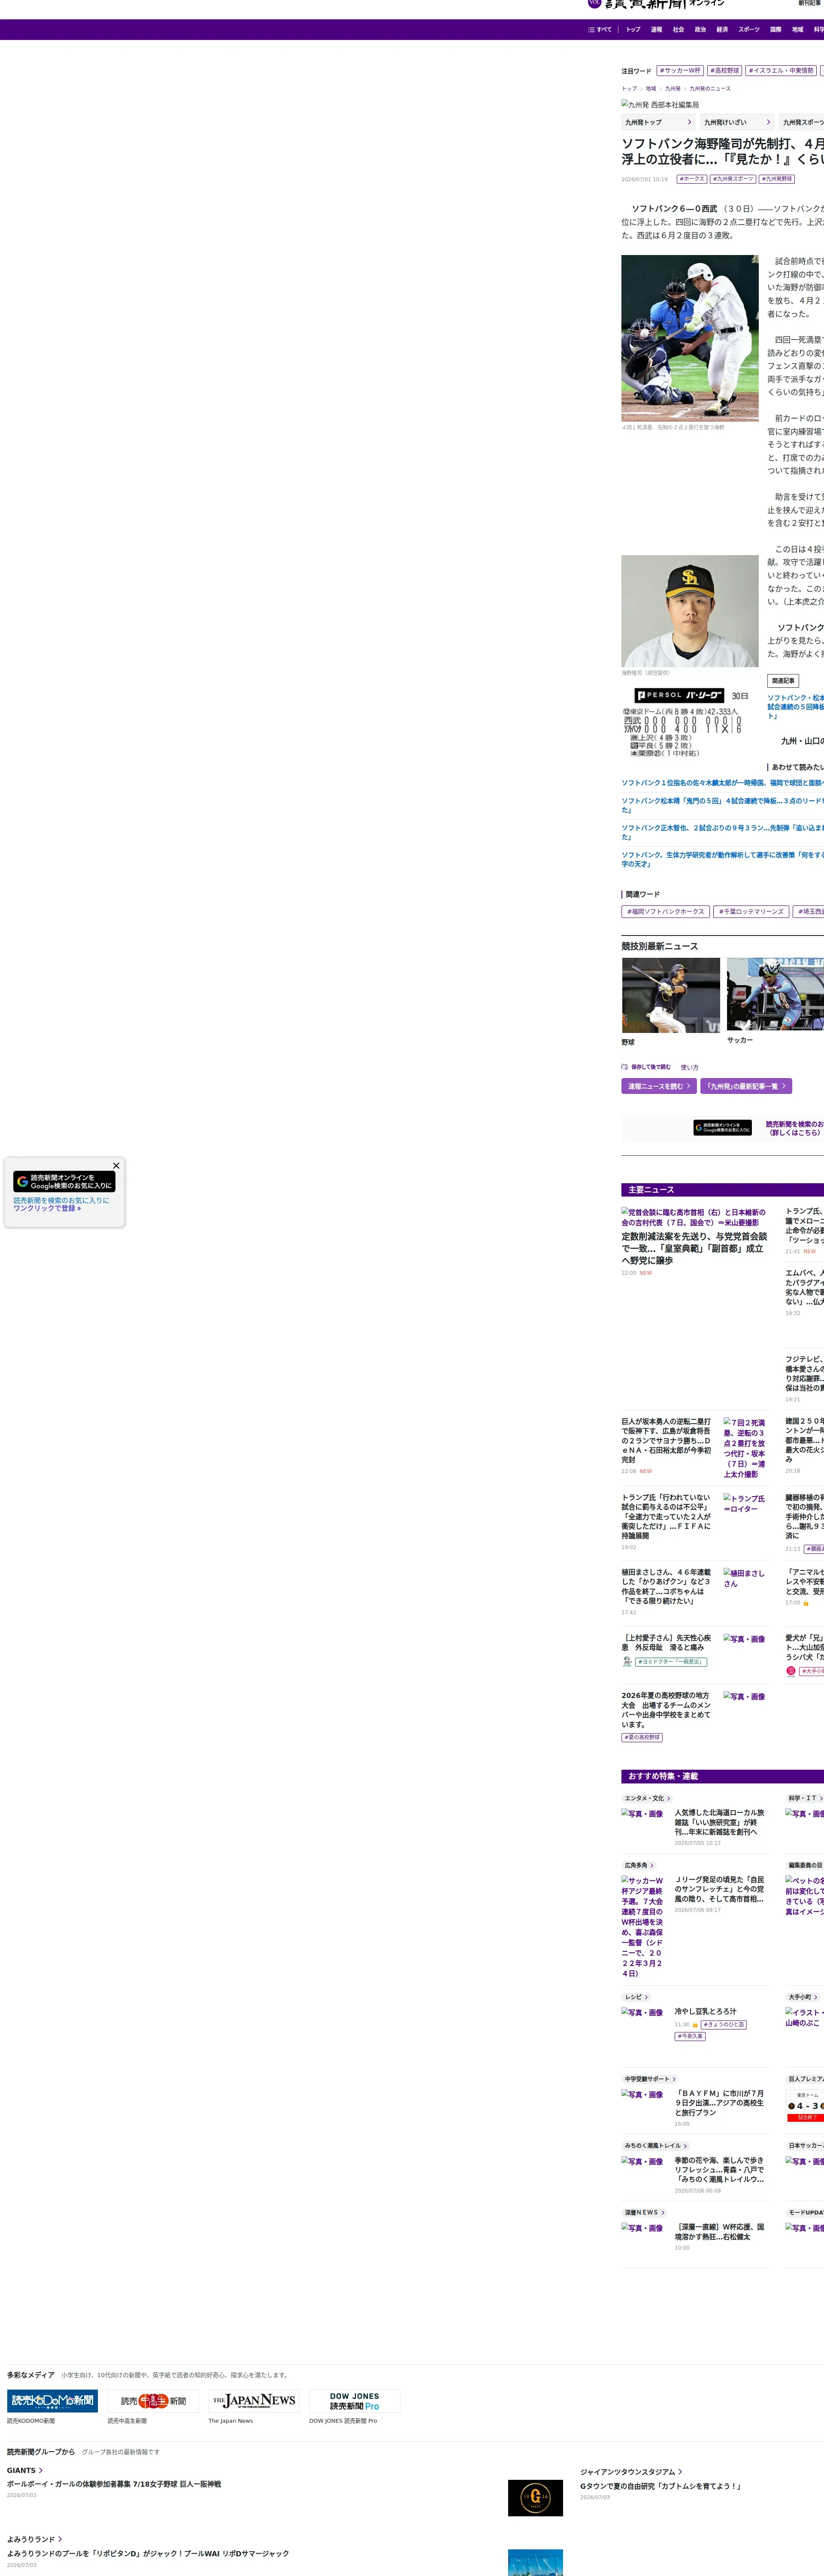This screenshot has height=2576, width=824.
Task: Click the #福岡ソフトバンクホークス related tag
Action: coord(666,912)
